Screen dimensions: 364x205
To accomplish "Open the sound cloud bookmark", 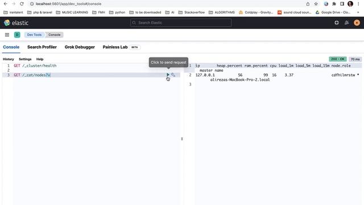I will click(295, 13).
